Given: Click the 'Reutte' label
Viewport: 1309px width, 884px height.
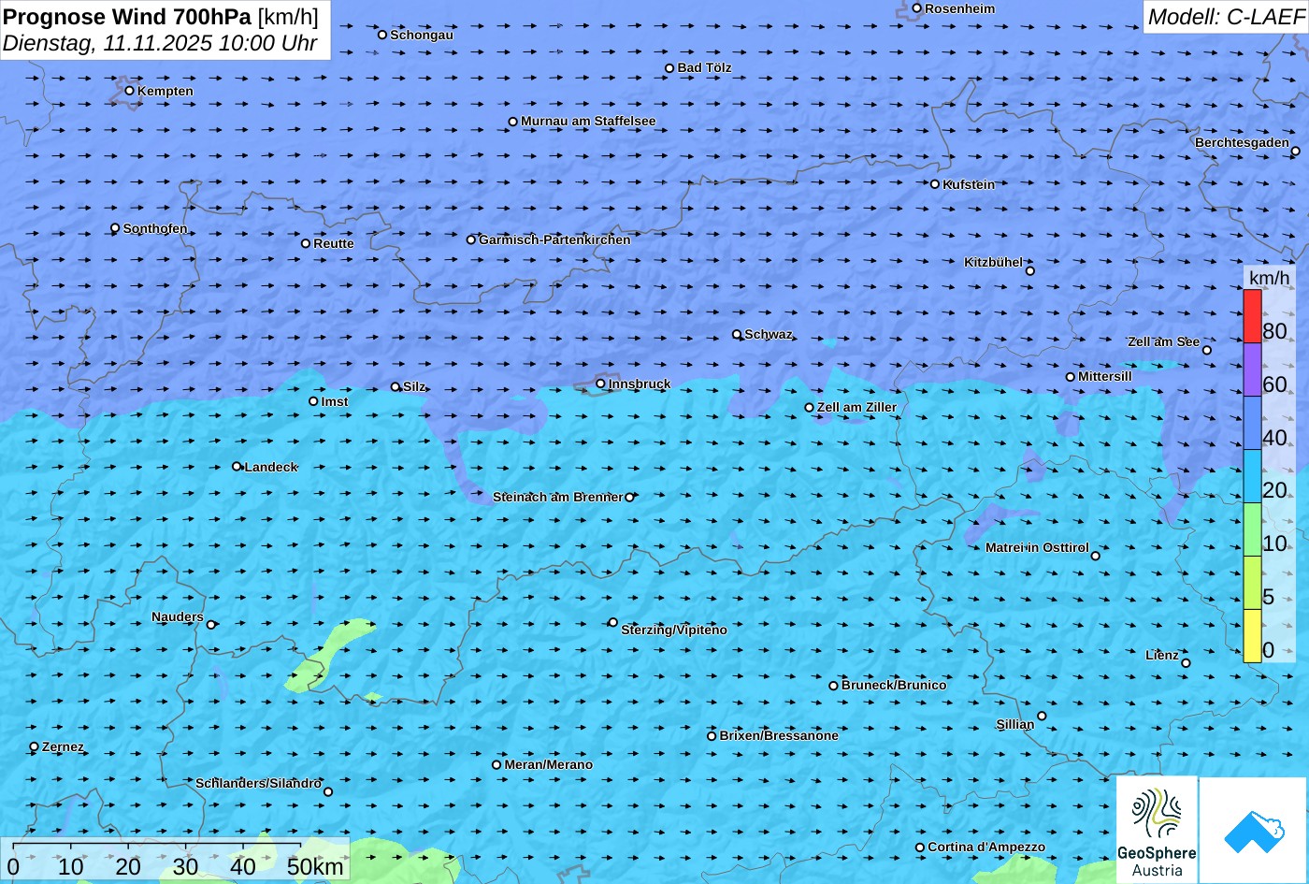Looking at the screenshot, I should click(x=334, y=243).
